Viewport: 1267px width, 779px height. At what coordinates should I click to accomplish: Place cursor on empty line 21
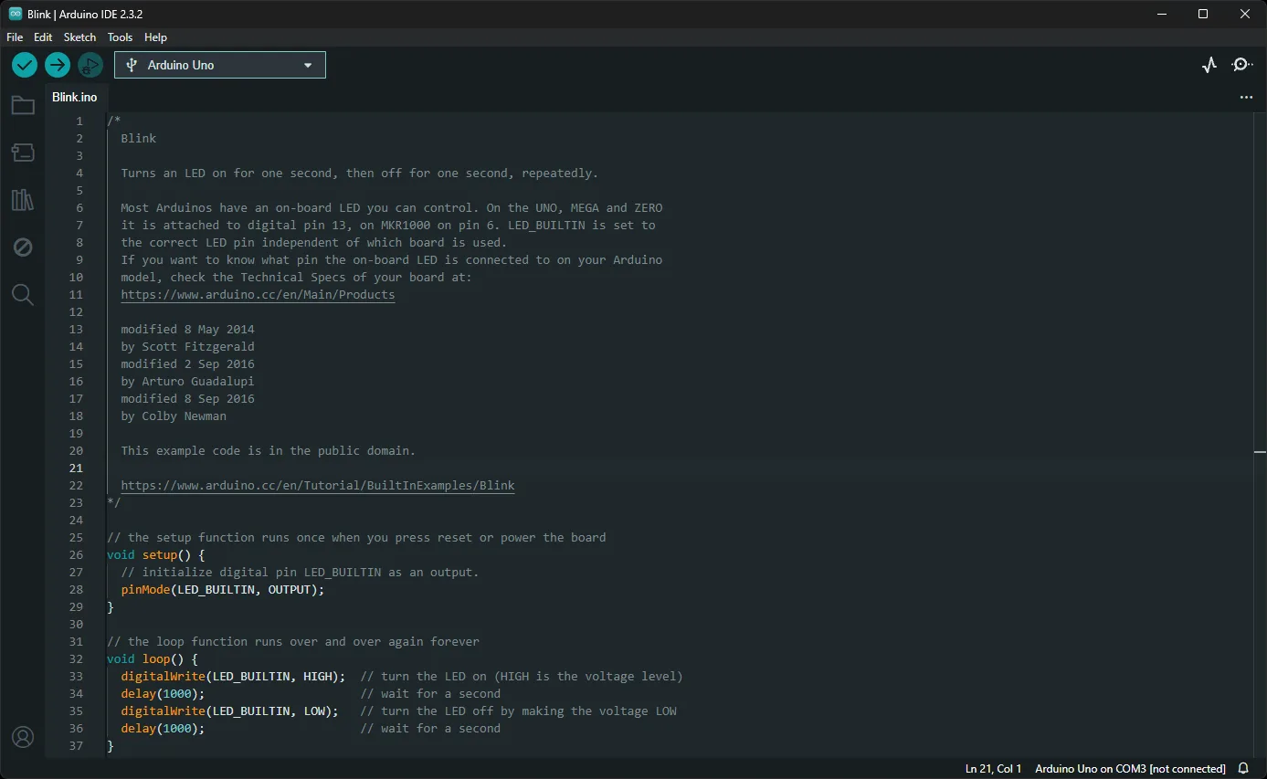coord(681,468)
